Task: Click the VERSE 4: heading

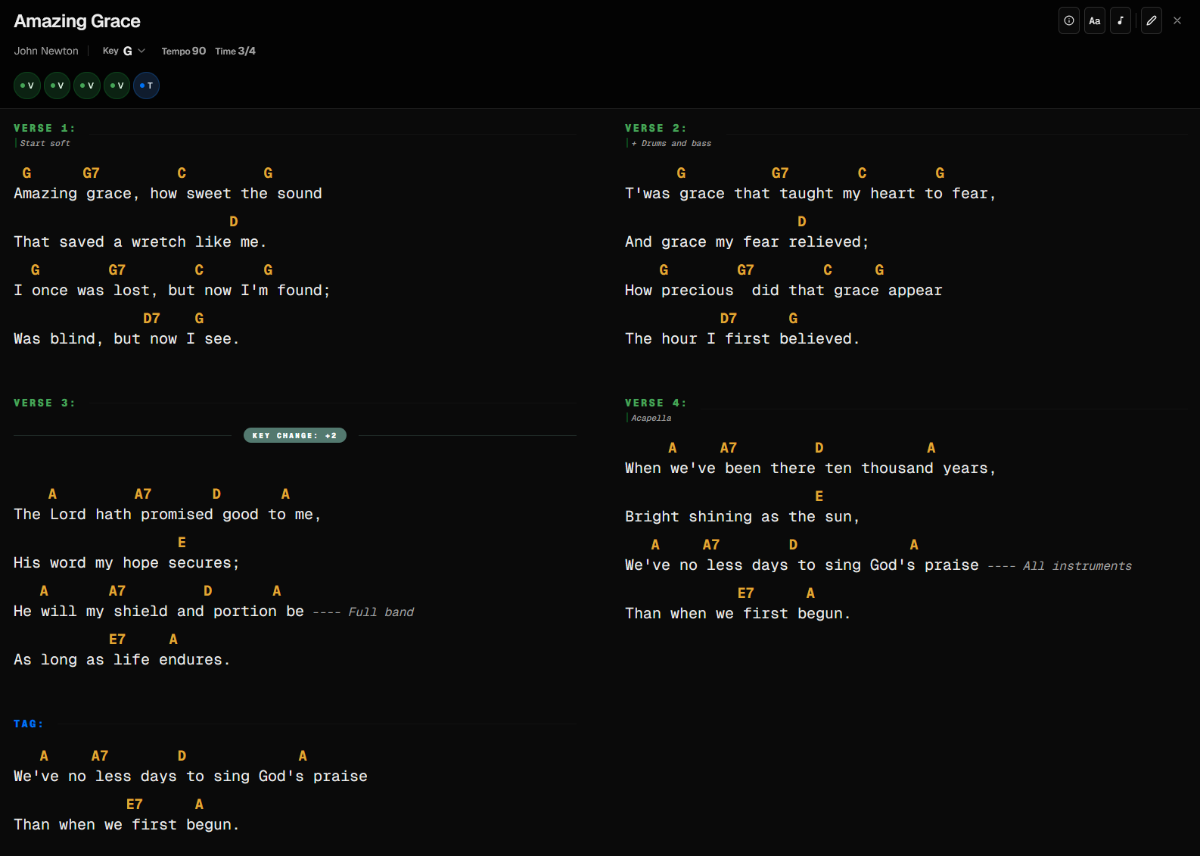Action: pos(656,403)
